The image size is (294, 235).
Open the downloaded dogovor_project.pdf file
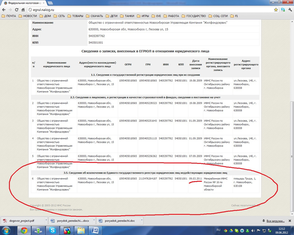click(x=22, y=220)
